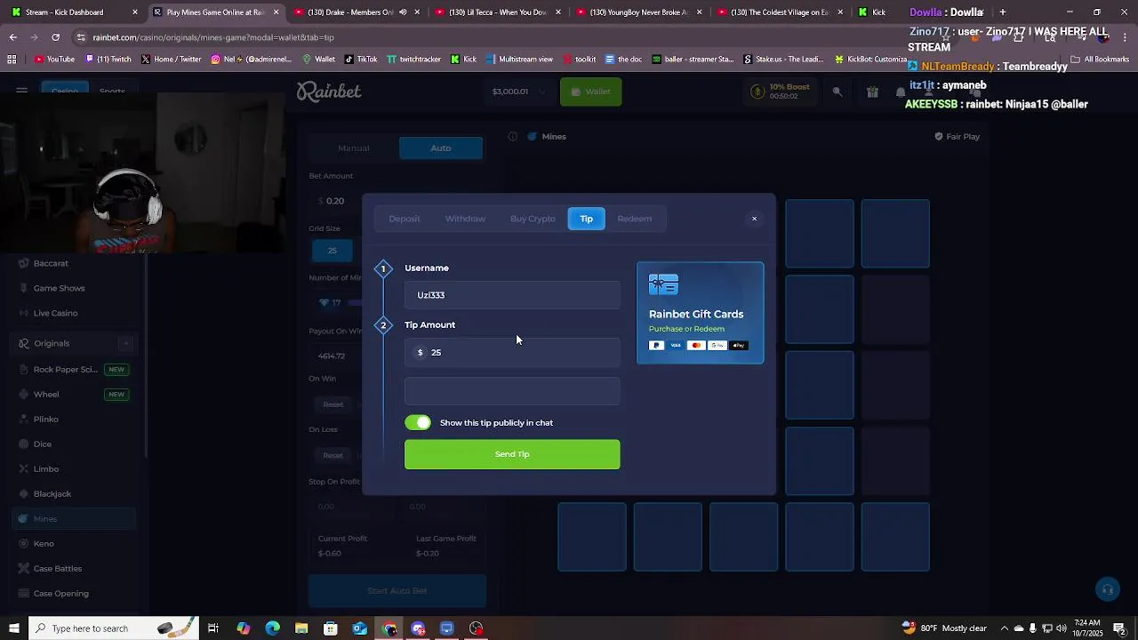The width and height of the screenshot is (1138, 640).
Task: Open Windows Start menu
Action: (14, 628)
